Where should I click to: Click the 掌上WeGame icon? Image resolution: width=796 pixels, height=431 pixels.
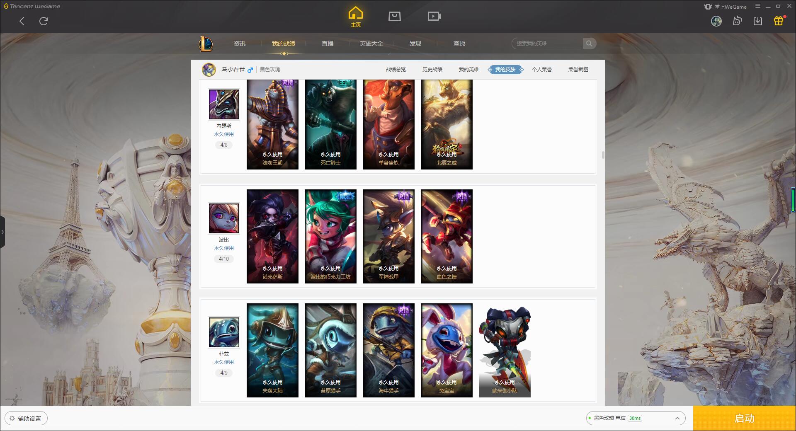(708, 7)
